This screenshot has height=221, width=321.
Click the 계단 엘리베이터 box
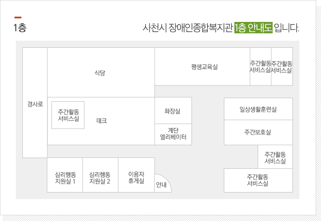point(173,134)
